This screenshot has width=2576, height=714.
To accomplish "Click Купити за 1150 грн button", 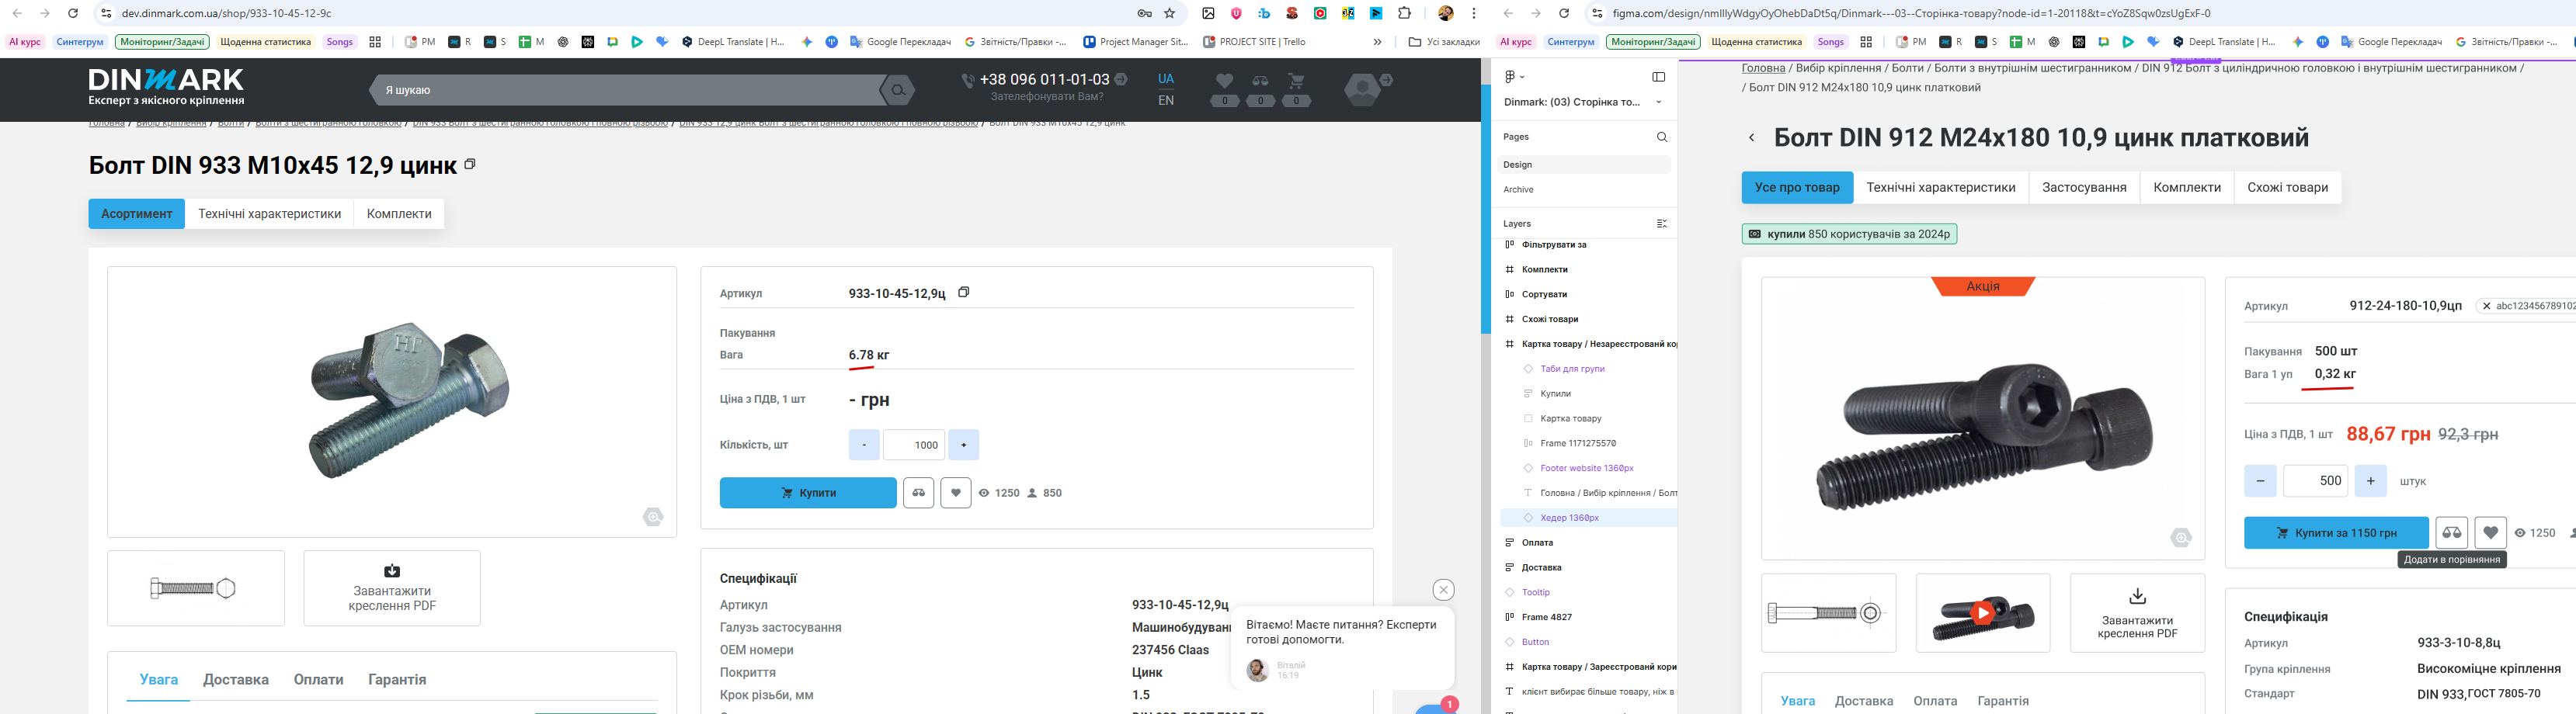I will [2336, 533].
